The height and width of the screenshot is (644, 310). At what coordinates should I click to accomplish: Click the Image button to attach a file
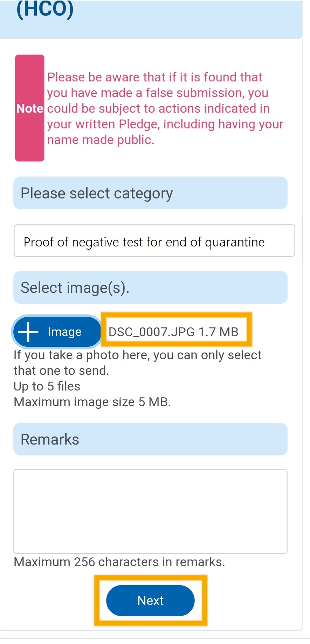(x=56, y=332)
